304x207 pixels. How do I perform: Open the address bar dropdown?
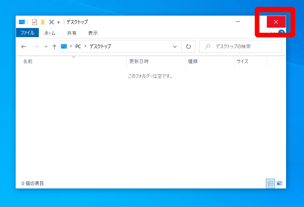[175, 46]
